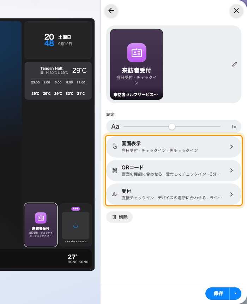Open the 画面表示 settings row
The image size is (247, 304).
tap(174, 147)
